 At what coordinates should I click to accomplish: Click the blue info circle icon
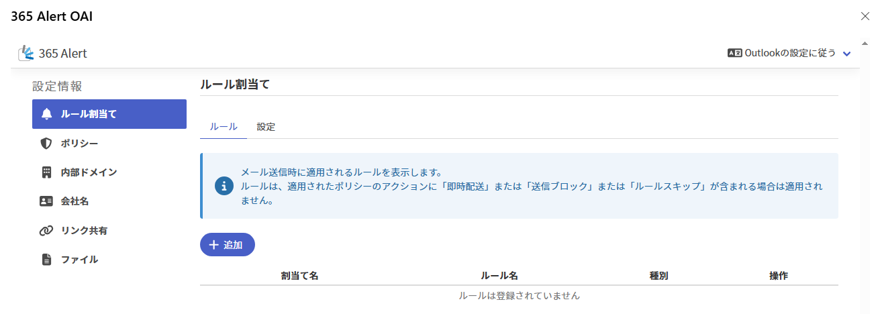tap(224, 186)
